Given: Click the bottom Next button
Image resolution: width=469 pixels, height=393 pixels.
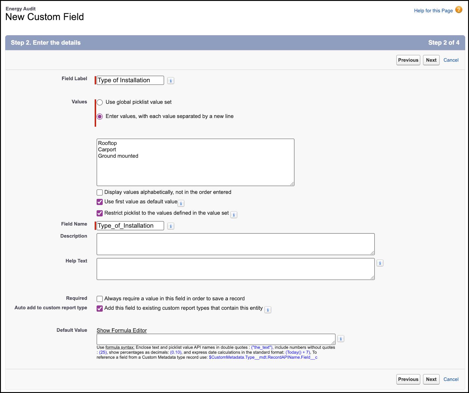Looking at the screenshot, I should click(x=431, y=379).
